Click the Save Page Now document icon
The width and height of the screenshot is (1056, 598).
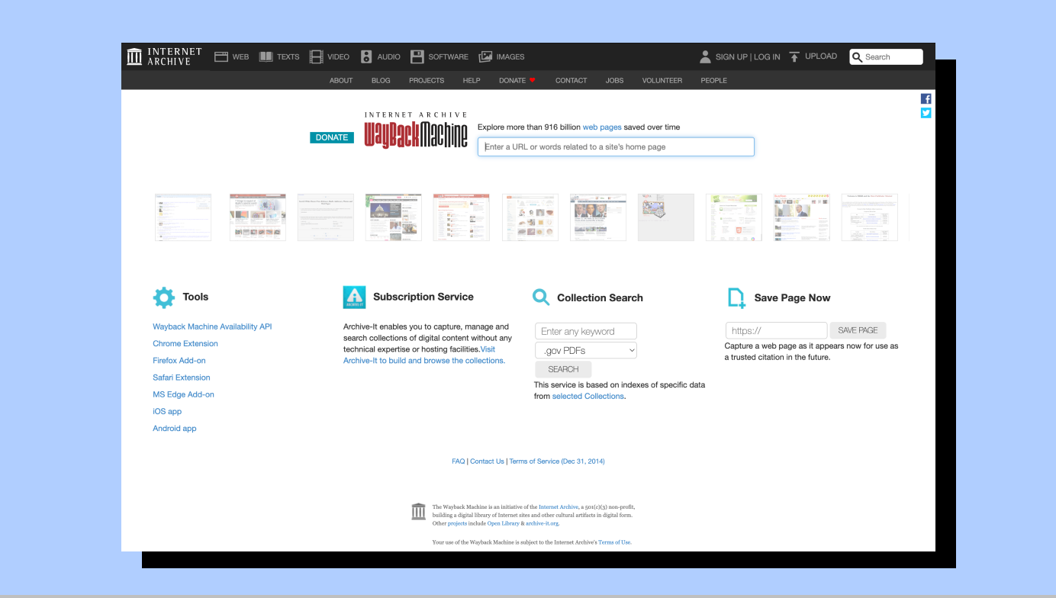(736, 297)
